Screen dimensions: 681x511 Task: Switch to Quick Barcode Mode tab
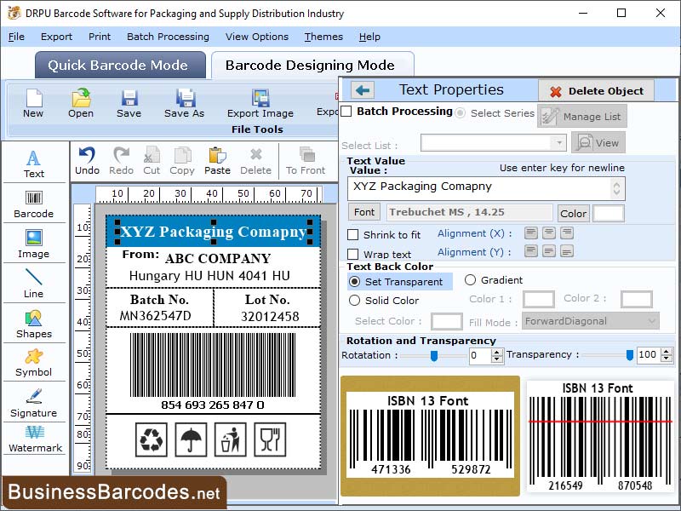coord(119,66)
